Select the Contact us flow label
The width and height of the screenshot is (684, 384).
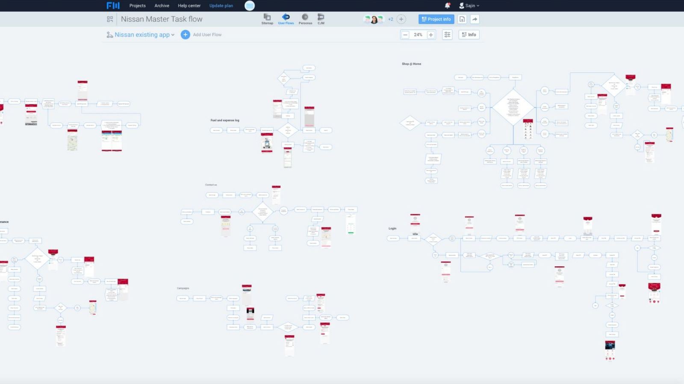[211, 185]
